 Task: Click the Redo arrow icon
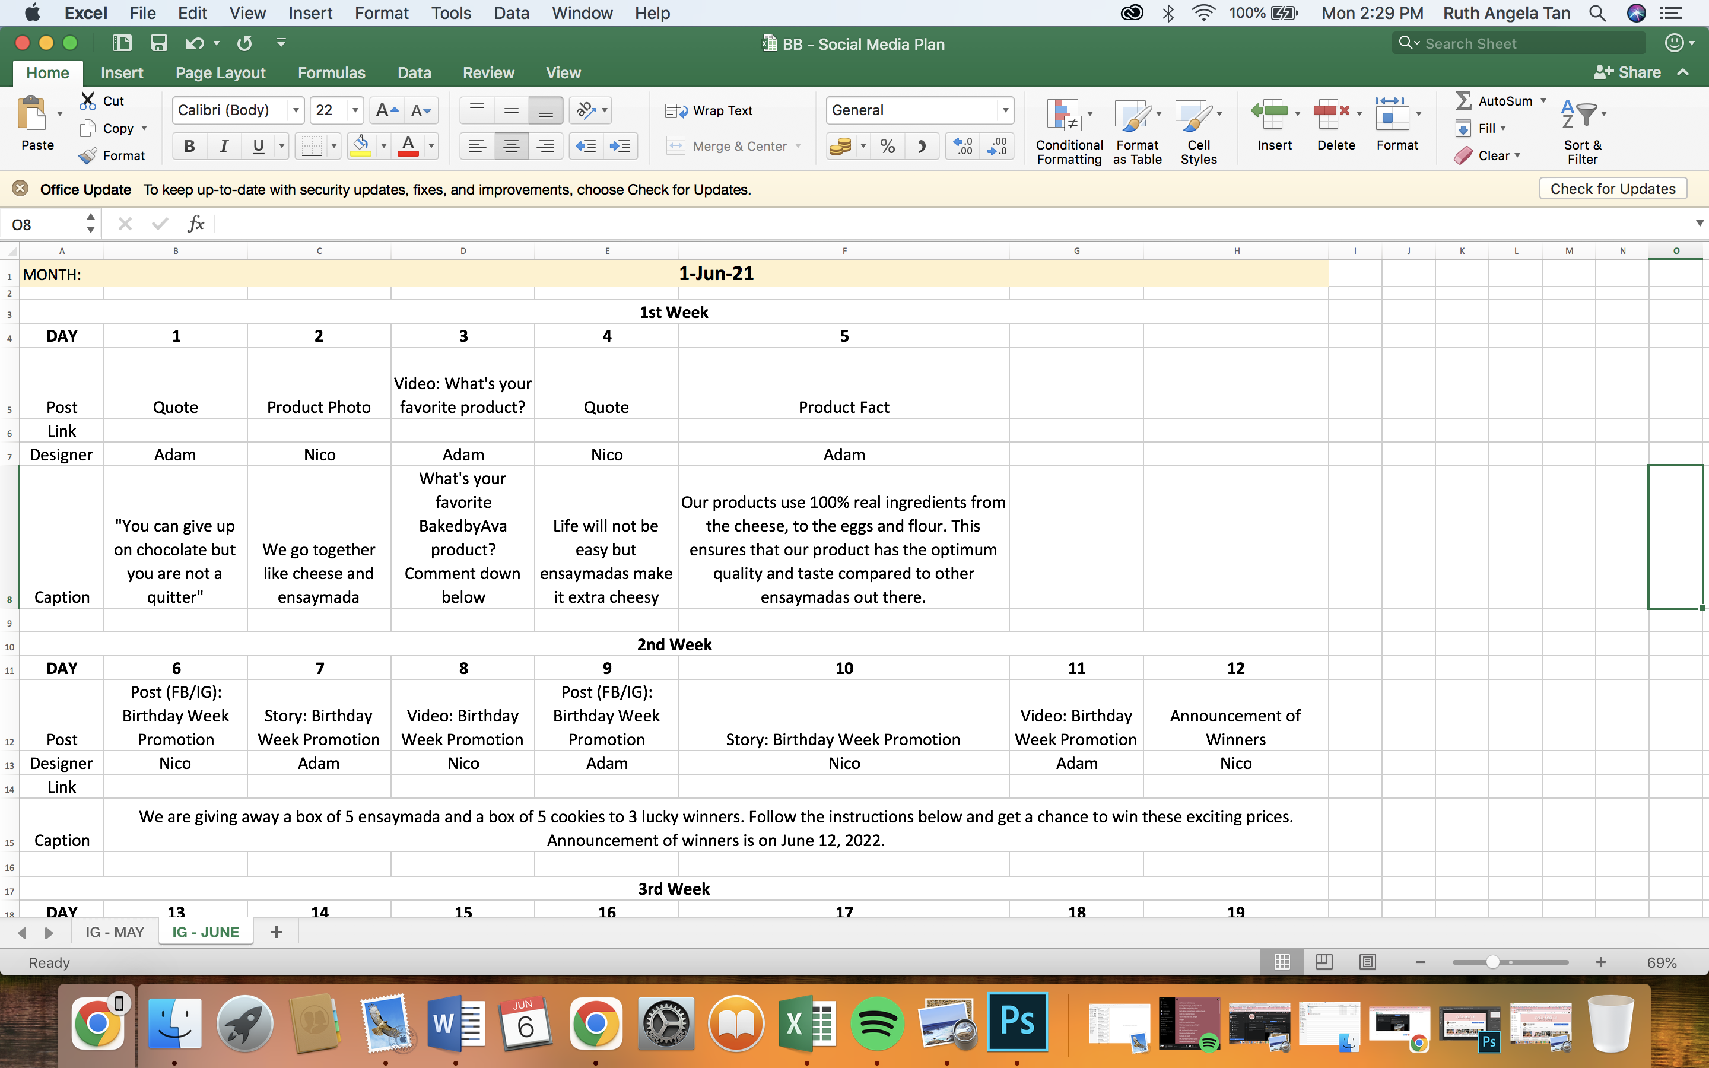coord(244,43)
